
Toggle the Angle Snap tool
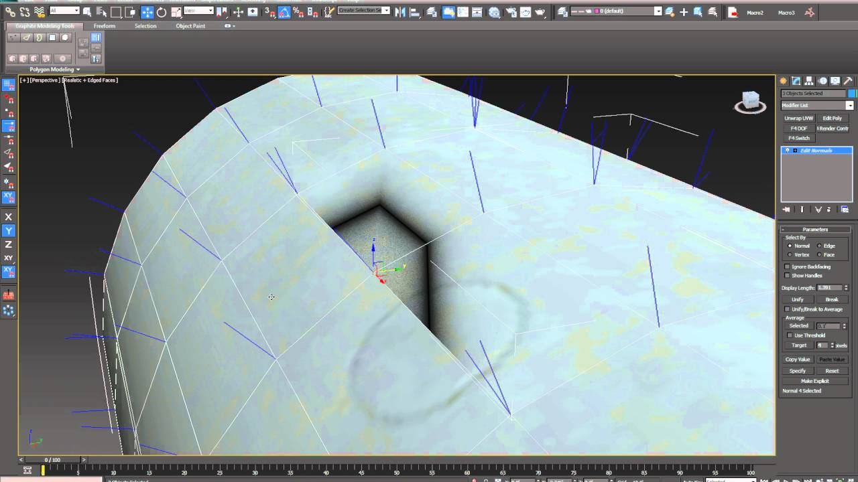click(284, 12)
